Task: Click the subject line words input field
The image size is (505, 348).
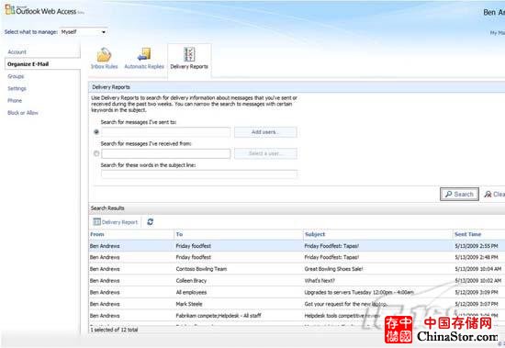Action: pos(199,174)
